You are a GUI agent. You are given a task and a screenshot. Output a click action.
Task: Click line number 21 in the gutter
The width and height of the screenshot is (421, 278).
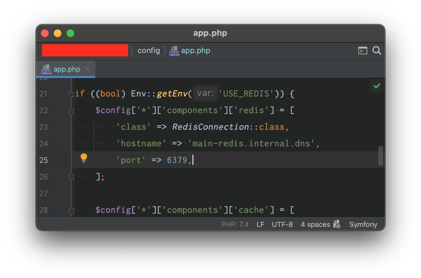44,94
